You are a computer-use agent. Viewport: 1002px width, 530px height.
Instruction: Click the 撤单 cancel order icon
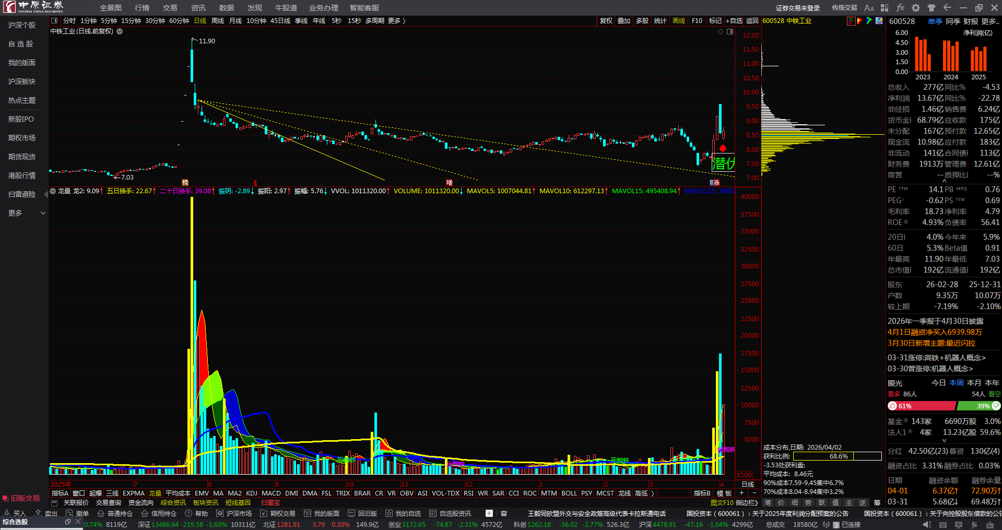[x=69, y=513]
